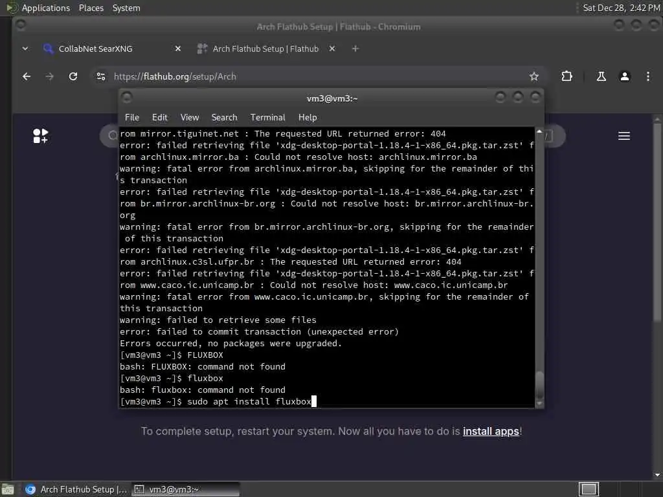This screenshot has height=497, width=663.
Task: Open the terminal Help menu
Action: (308, 118)
